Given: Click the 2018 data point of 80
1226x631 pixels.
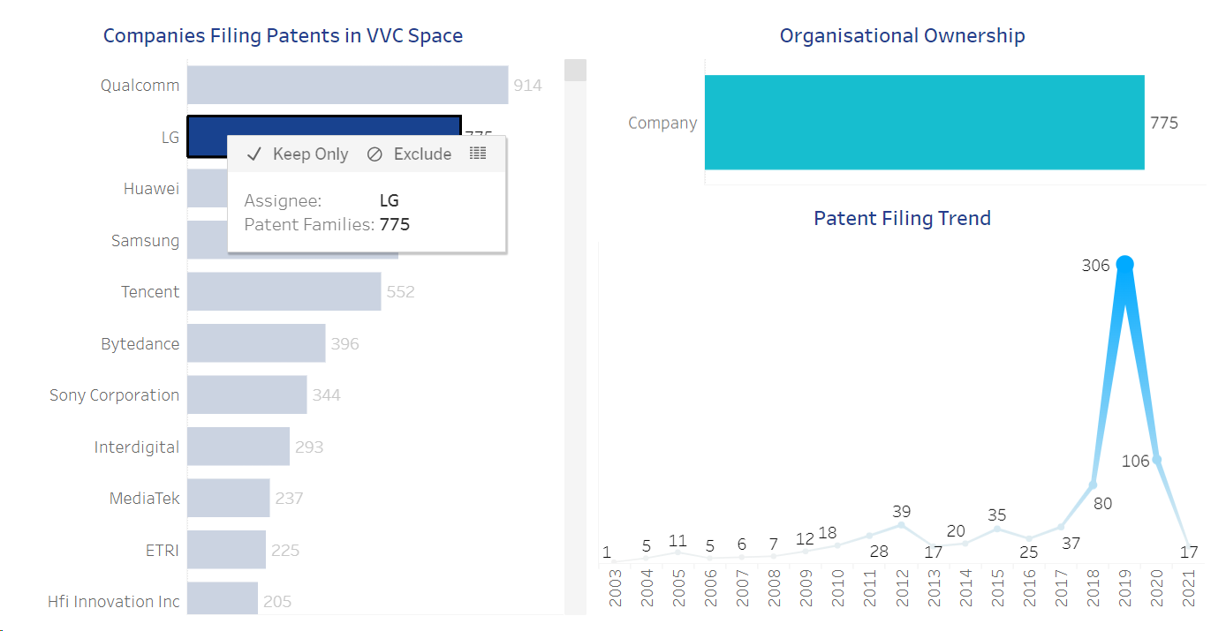Looking at the screenshot, I should [1093, 485].
